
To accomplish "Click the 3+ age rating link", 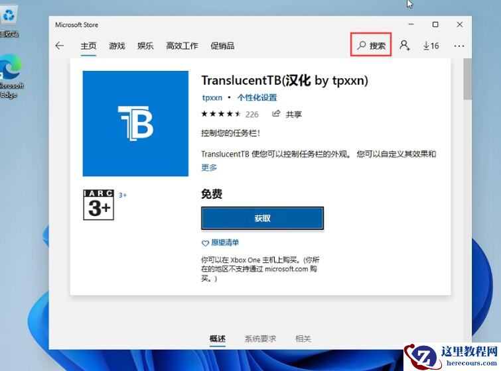I will [x=123, y=195].
